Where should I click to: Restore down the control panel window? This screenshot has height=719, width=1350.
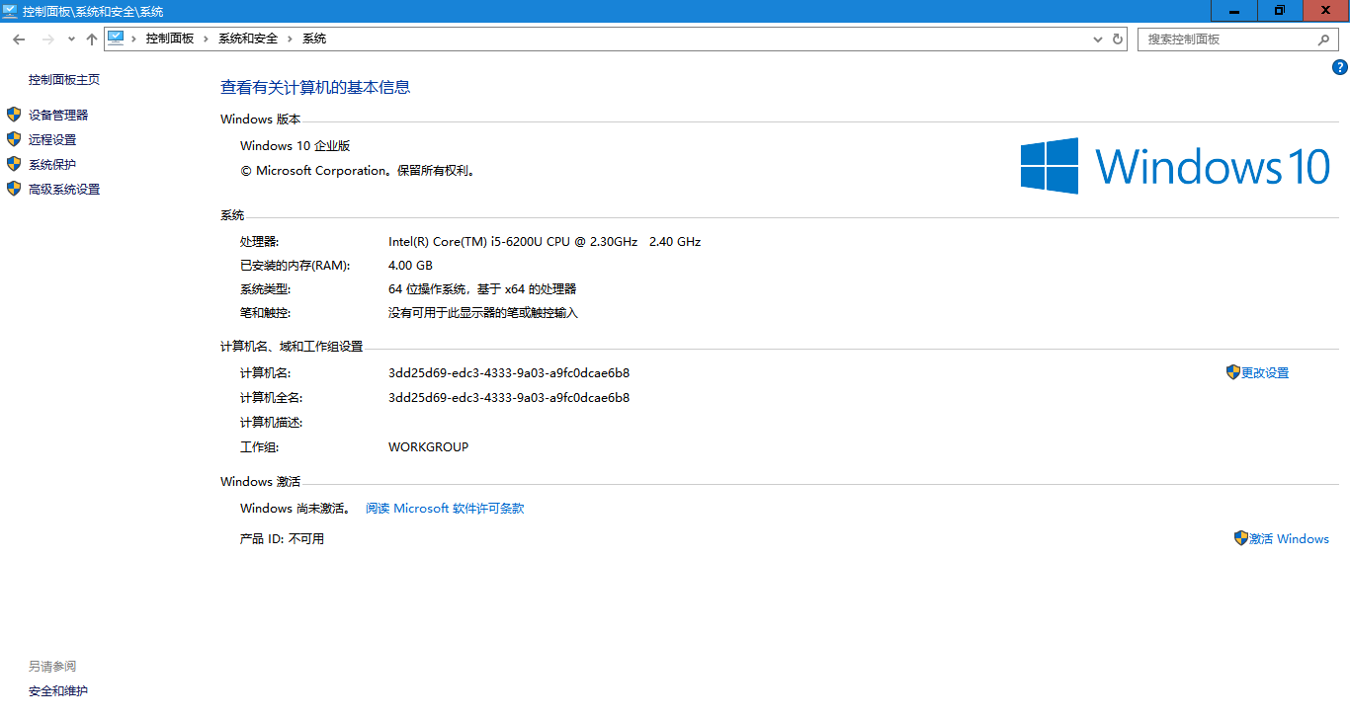click(x=1280, y=10)
